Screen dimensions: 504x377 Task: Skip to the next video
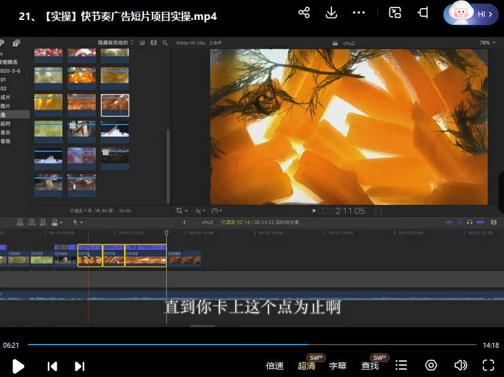tap(80, 366)
